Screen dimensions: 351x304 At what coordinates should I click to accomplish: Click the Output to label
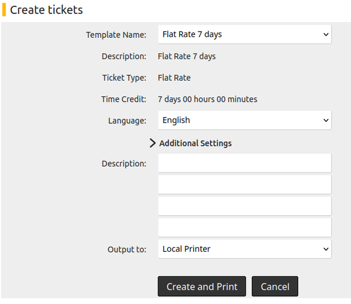(x=126, y=249)
